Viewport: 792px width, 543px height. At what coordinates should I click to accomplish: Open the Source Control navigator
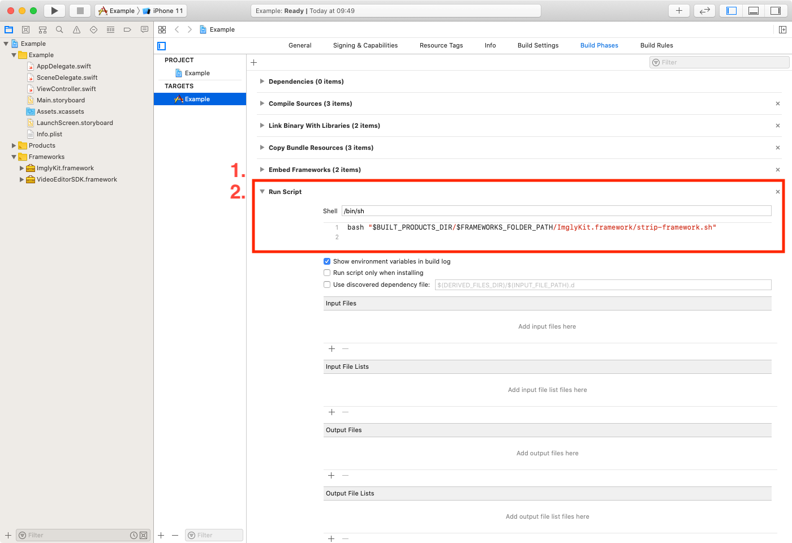click(x=25, y=29)
